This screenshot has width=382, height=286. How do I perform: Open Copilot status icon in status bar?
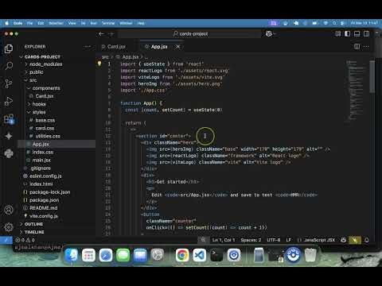(343, 240)
